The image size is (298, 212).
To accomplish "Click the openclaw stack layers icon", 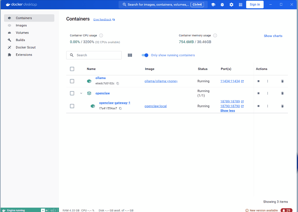I will pyautogui.click(x=89, y=93).
